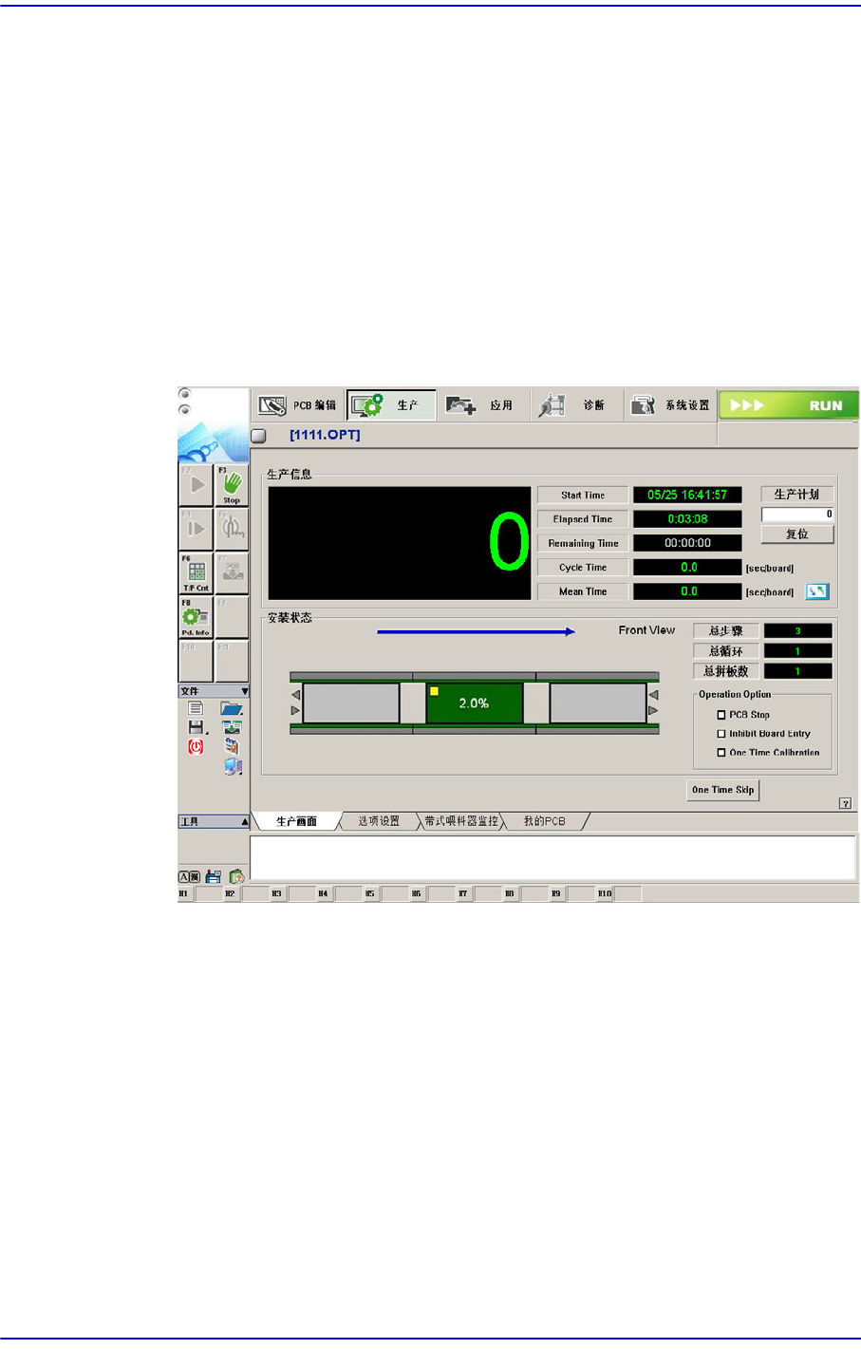
Task: Click the 复位 reset button
Action: pyautogui.click(x=797, y=534)
